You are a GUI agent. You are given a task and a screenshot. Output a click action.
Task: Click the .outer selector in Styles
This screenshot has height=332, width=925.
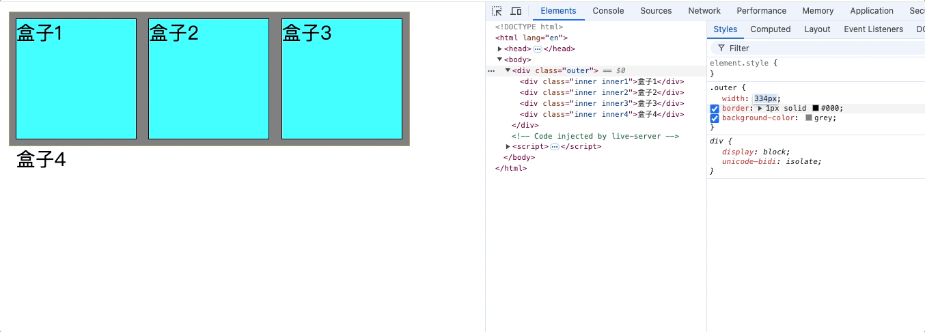coord(723,87)
